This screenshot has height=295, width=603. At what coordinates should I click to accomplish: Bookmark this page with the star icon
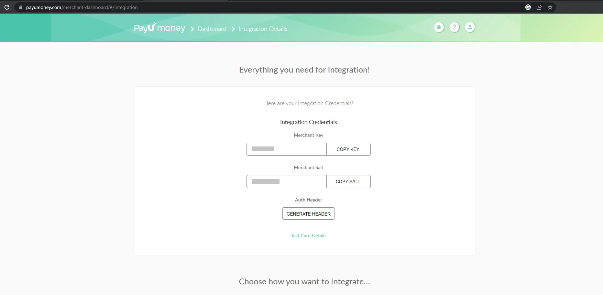point(550,7)
